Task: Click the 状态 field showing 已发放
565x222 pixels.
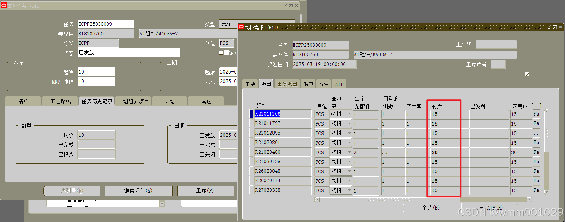Action: tap(129, 53)
